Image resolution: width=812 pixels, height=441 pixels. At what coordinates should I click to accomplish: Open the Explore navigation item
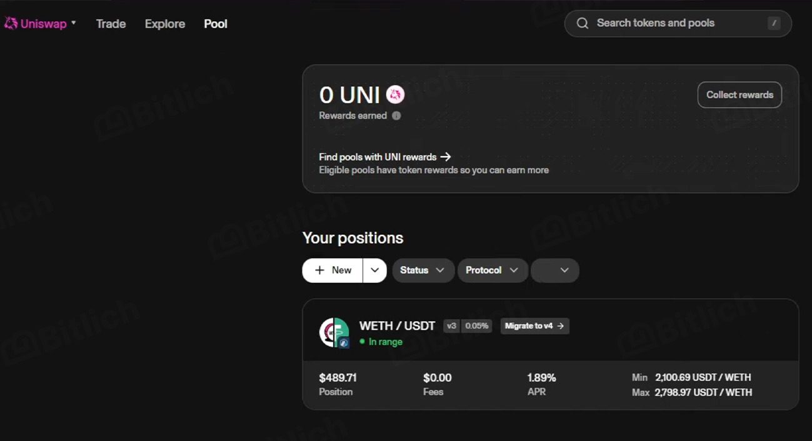[x=164, y=24]
